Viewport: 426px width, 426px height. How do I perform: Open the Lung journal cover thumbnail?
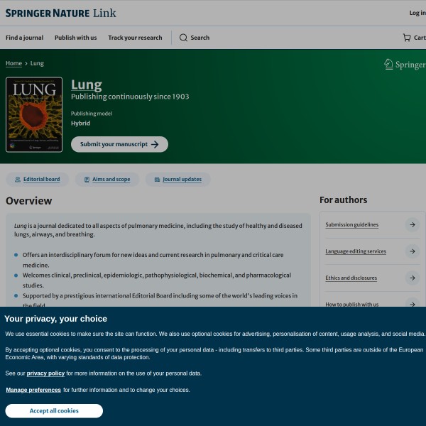coord(34,115)
